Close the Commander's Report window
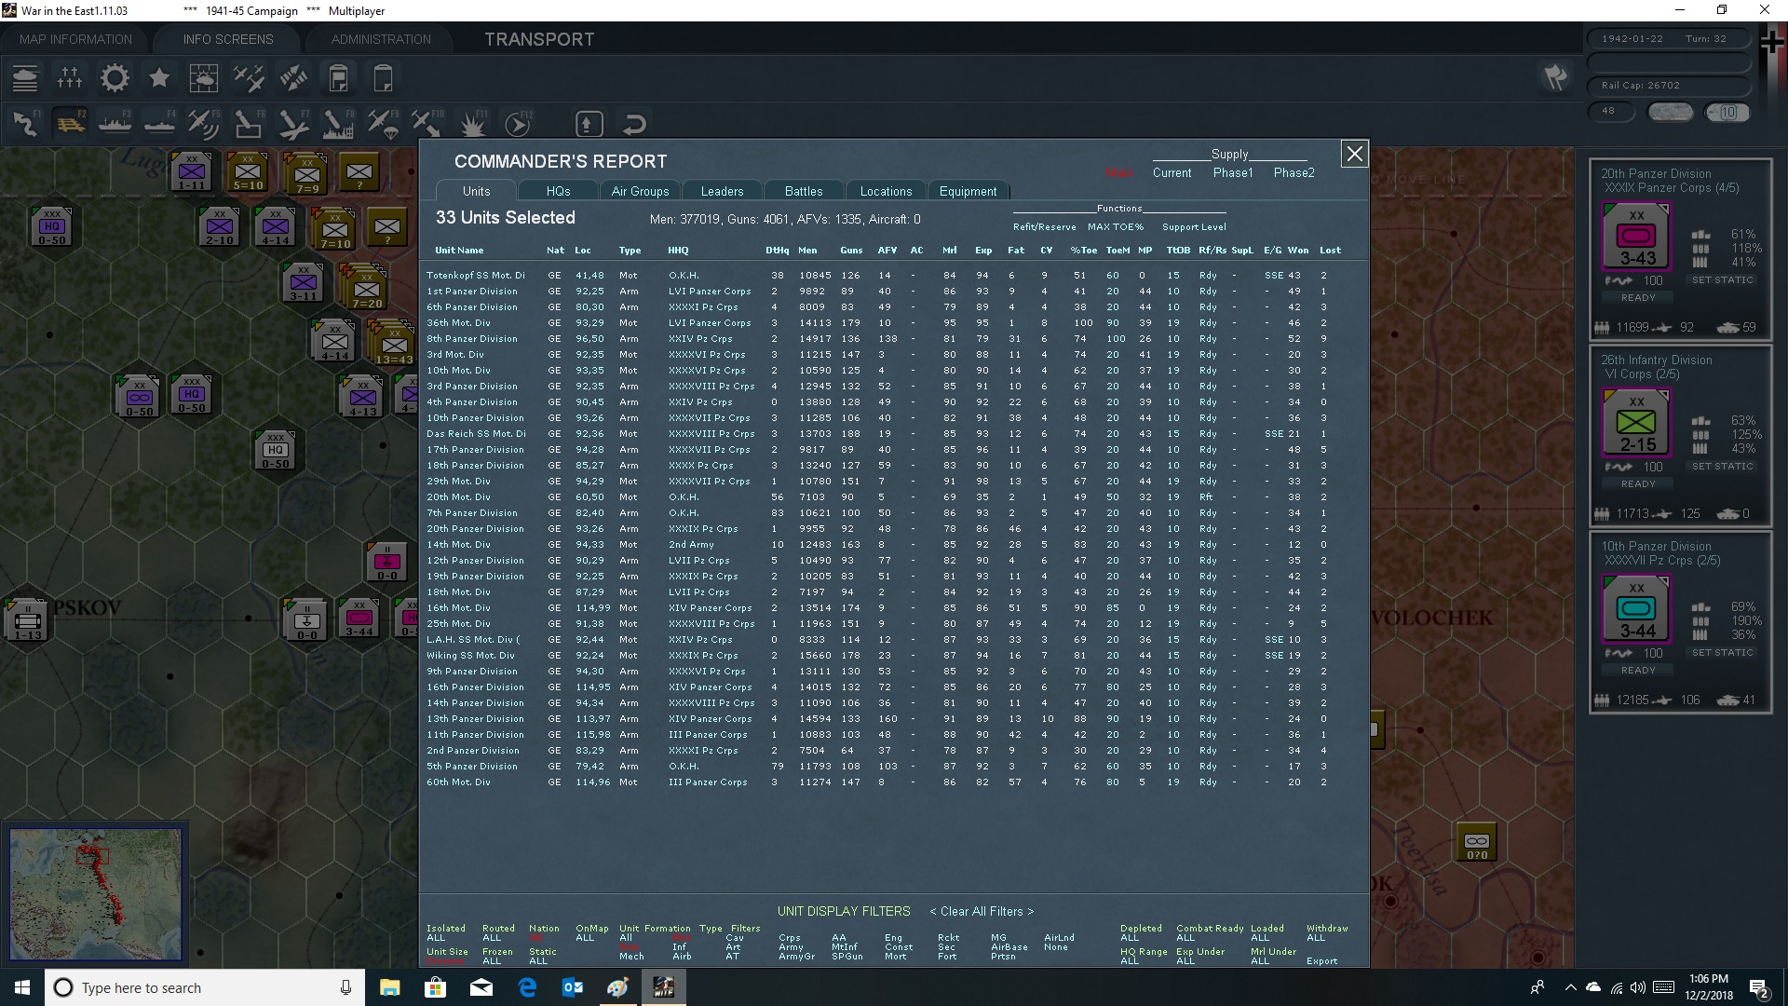 tap(1354, 154)
